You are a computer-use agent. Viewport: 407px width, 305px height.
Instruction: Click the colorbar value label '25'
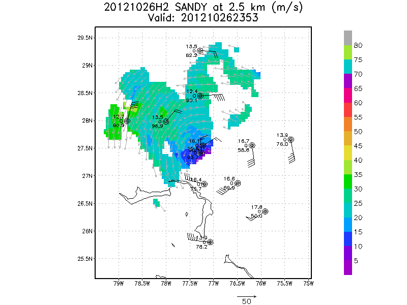pyautogui.click(x=358, y=203)
